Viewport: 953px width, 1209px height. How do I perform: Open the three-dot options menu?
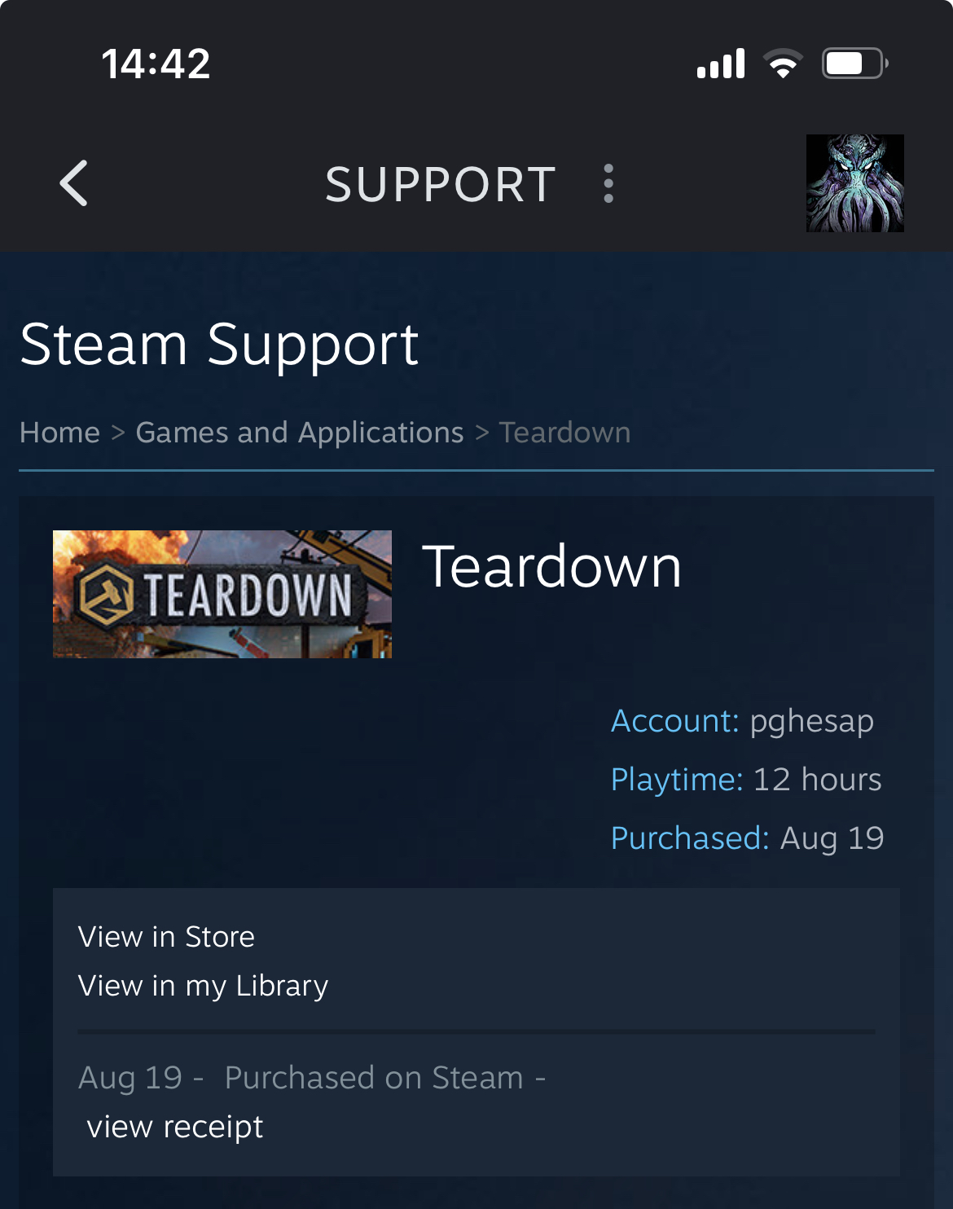(608, 183)
